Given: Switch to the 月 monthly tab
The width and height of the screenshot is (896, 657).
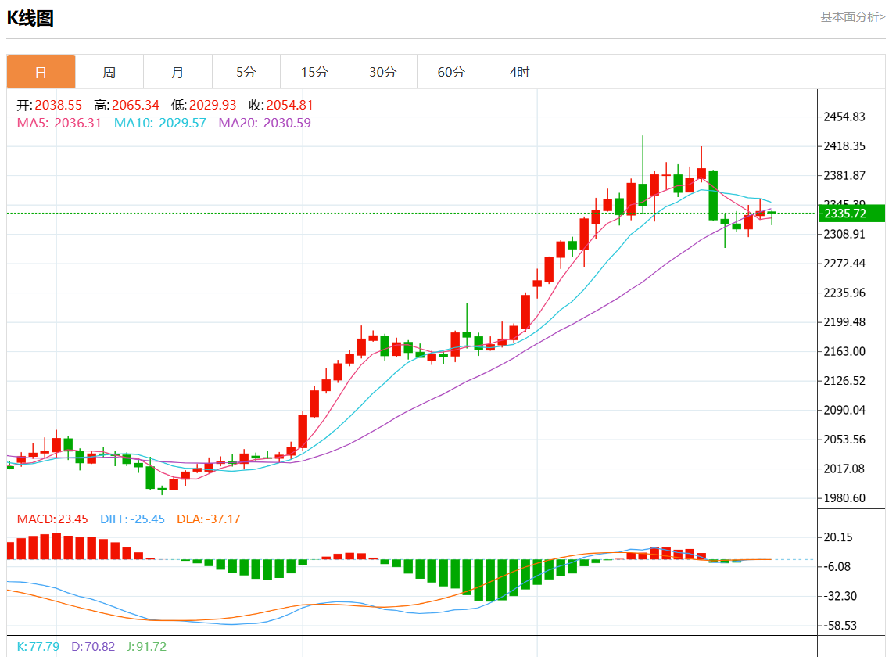Looking at the screenshot, I should 177,72.
